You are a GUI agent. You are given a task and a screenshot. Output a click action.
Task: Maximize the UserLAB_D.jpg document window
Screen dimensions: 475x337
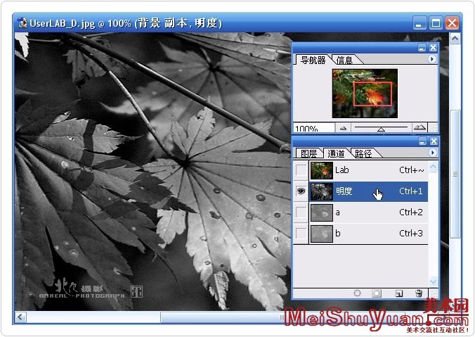pos(436,23)
